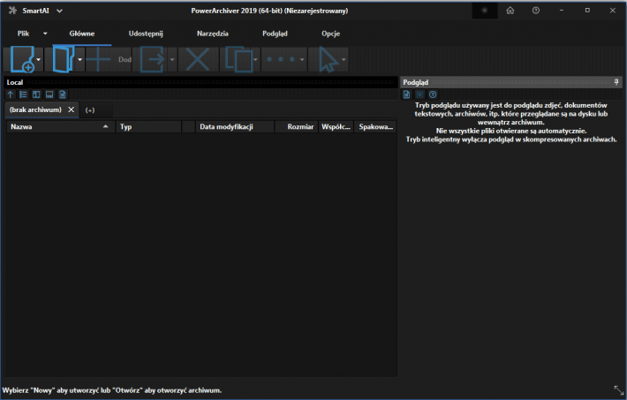Click the skin/theme icon in title bar

[485, 11]
